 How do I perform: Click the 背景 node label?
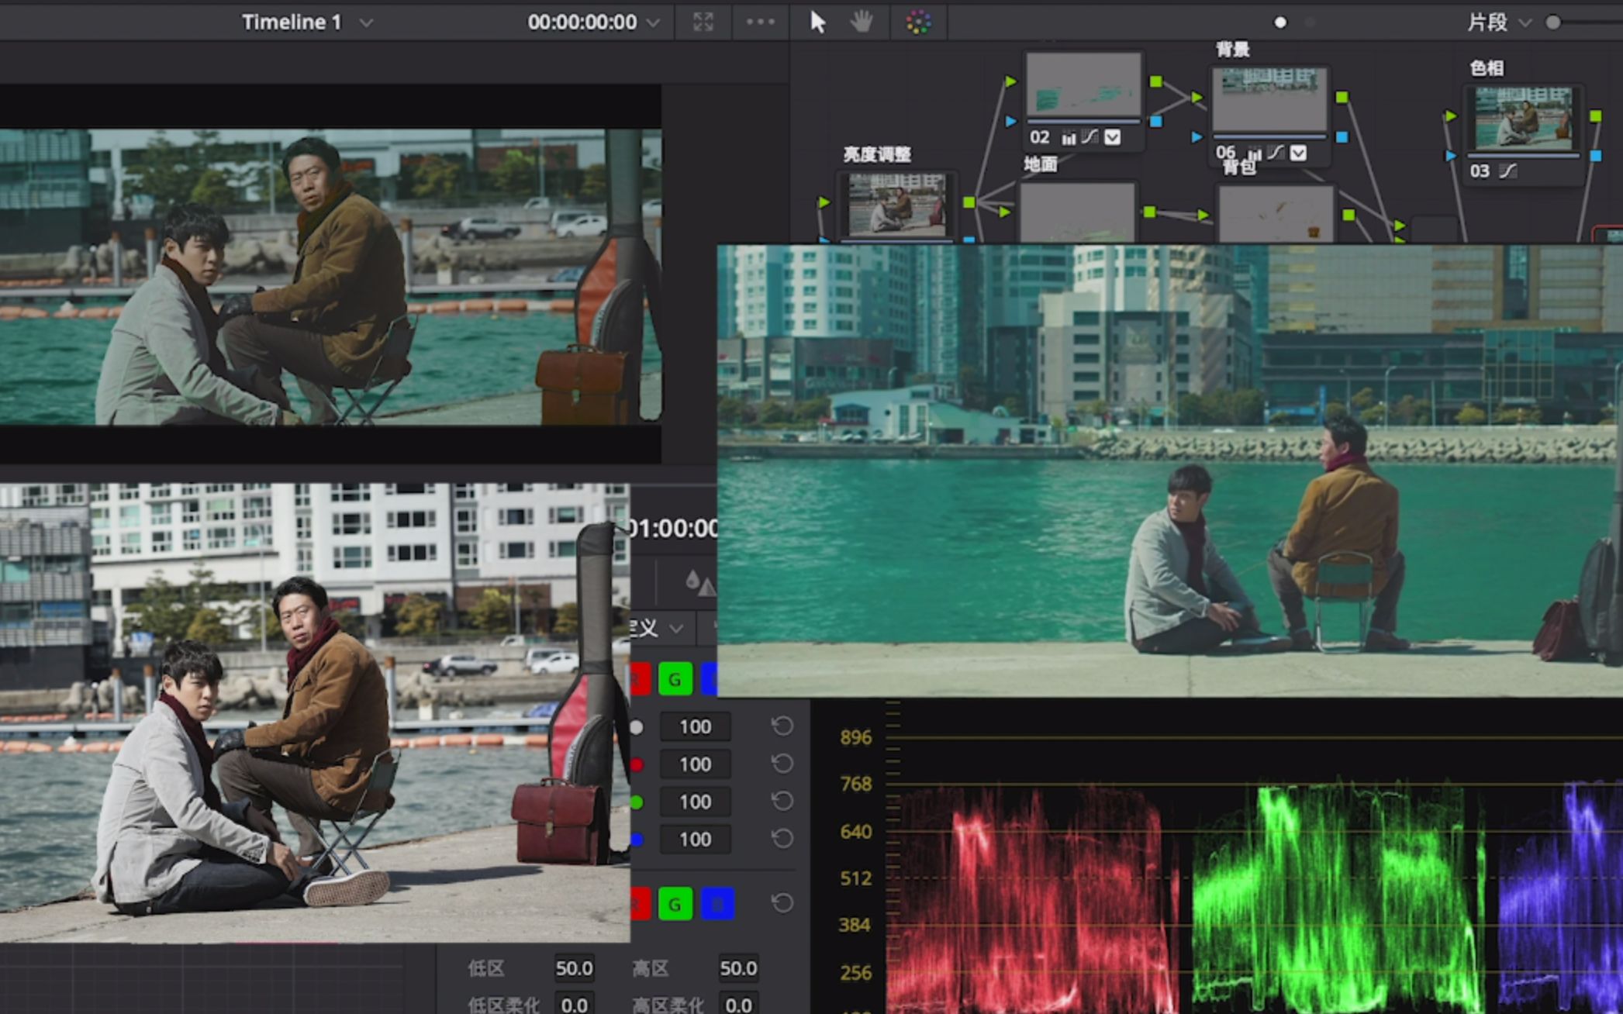1232,50
